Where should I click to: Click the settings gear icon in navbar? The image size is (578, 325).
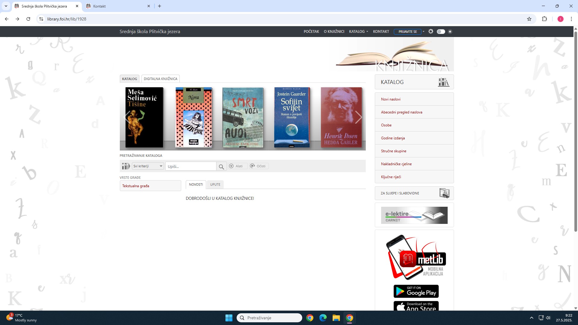(431, 31)
